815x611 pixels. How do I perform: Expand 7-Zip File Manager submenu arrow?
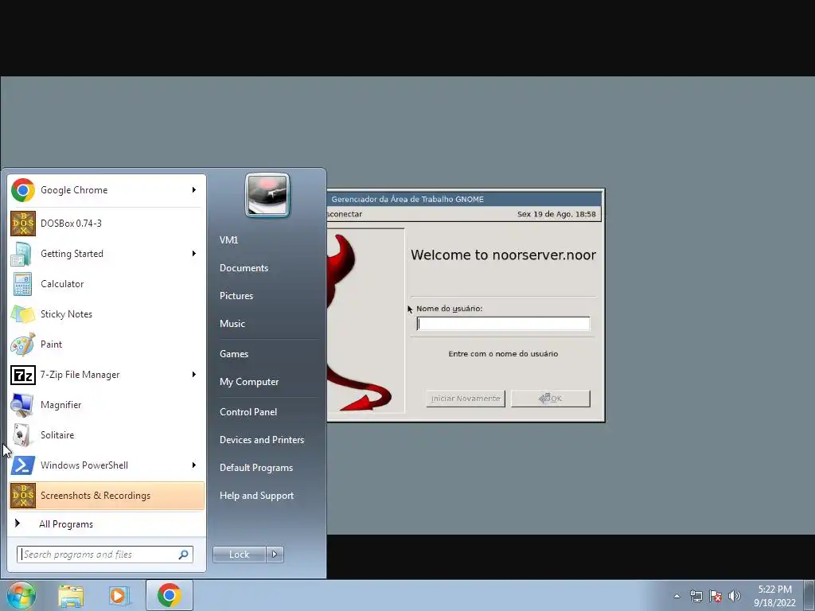tap(194, 375)
